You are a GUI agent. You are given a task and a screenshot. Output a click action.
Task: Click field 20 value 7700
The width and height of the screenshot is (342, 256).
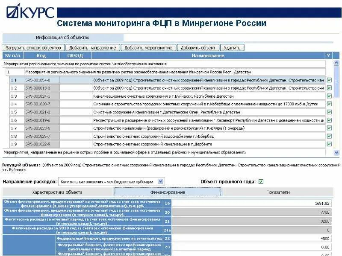click(x=252, y=212)
